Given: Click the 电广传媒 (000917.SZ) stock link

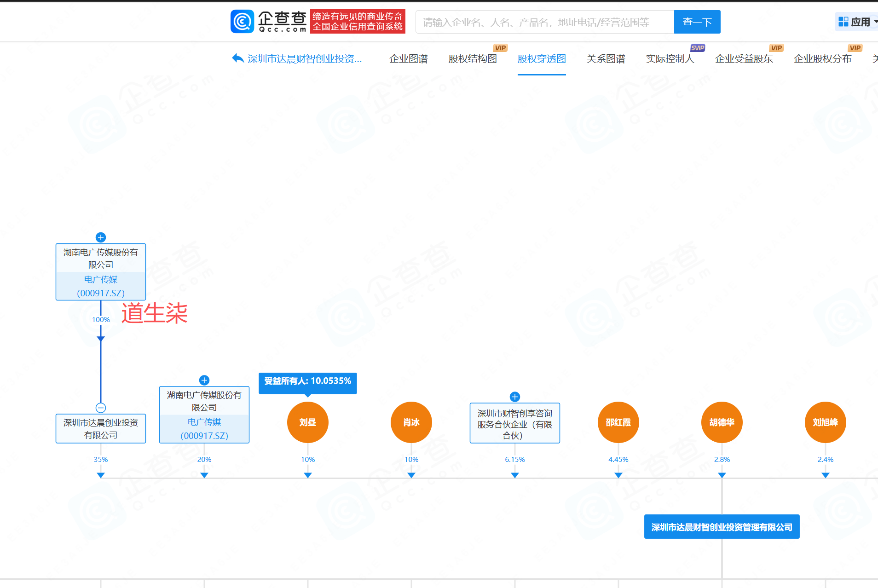Looking at the screenshot, I should (x=101, y=286).
